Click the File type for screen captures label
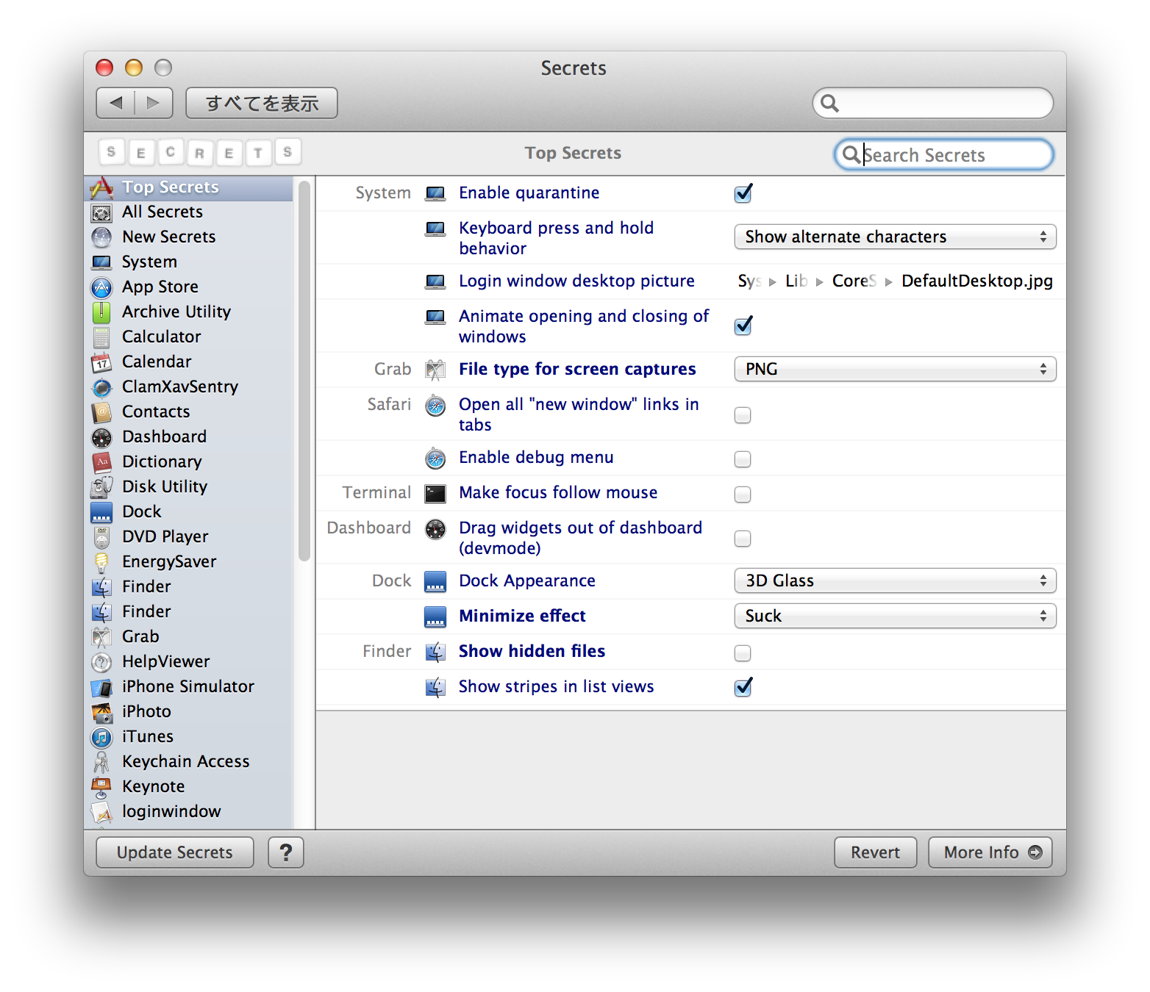The height and width of the screenshot is (992, 1150). coord(577,369)
